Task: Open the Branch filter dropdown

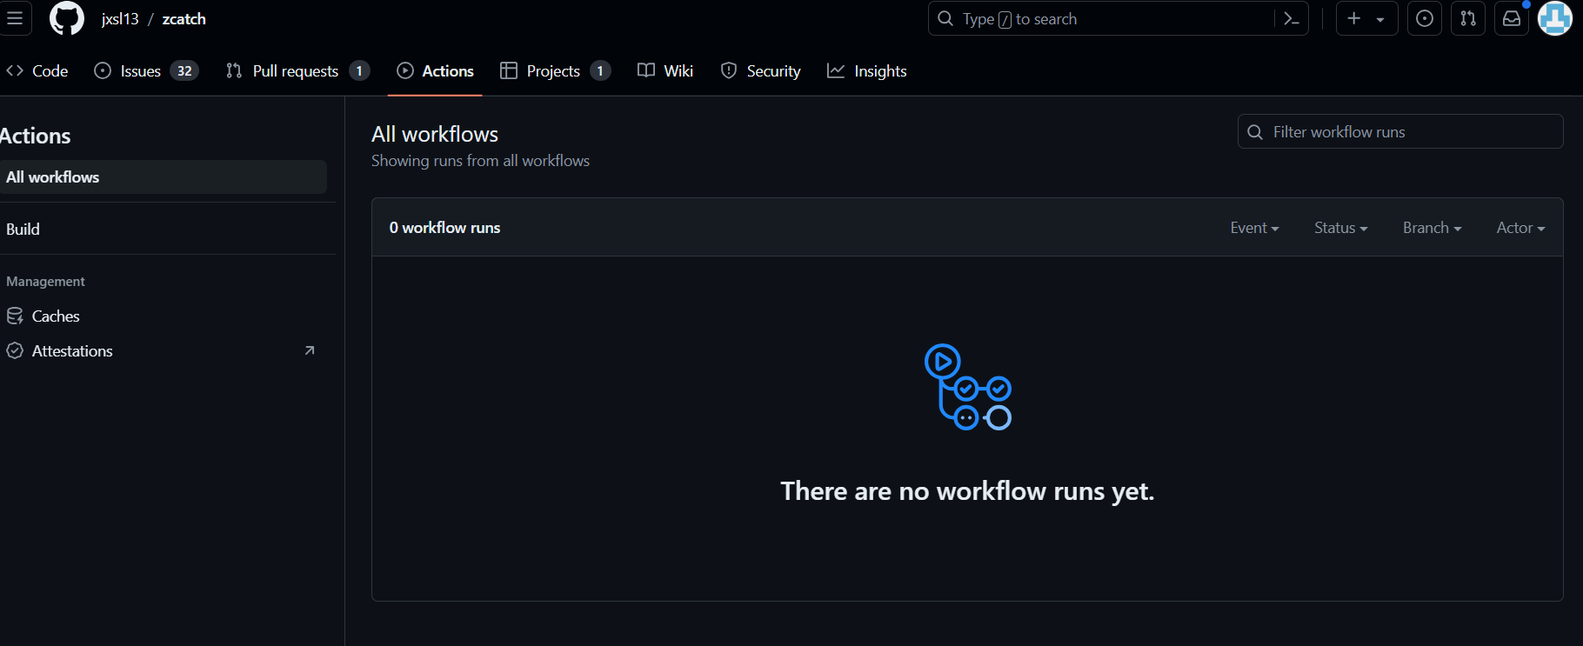Action: click(1432, 228)
